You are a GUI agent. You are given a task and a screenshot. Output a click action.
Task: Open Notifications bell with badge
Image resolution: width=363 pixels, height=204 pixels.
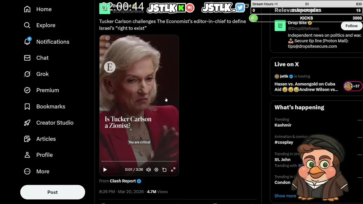(27, 42)
